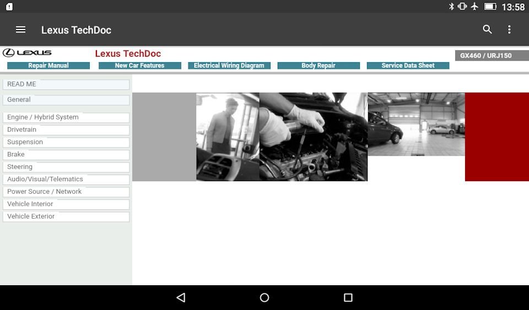The height and width of the screenshot is (310, 529).
Task: Tap the battery status icon
Action: 490,7
